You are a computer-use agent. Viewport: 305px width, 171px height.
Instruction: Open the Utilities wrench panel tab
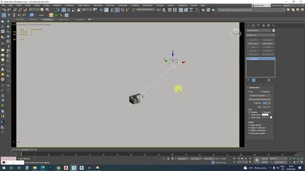(274, 26)
